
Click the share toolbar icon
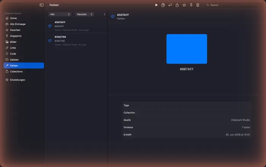[x=177, y=5]
